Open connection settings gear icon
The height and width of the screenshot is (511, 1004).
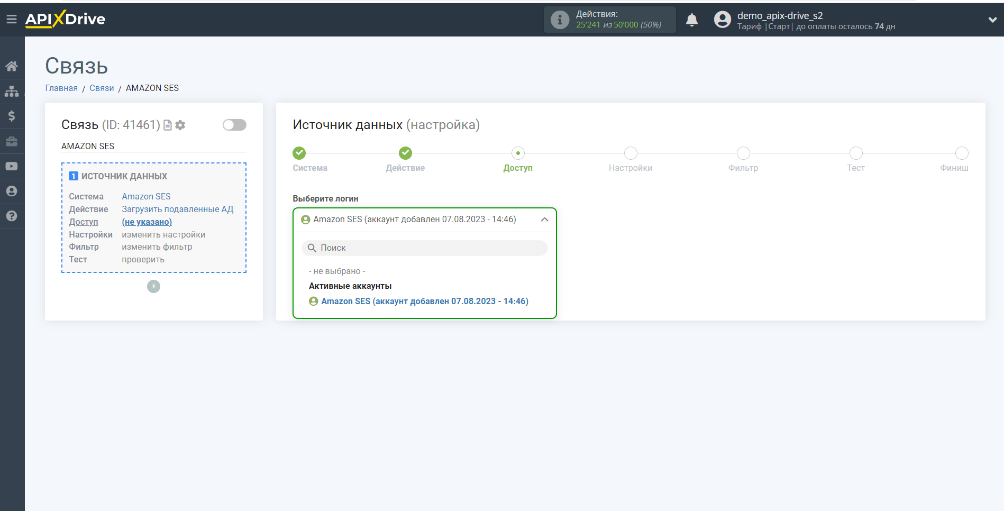click(x=180, y=125)
